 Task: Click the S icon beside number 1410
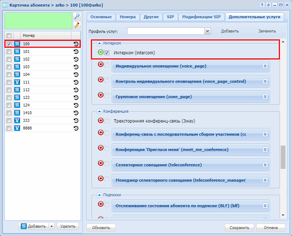(x=17, y=113)
